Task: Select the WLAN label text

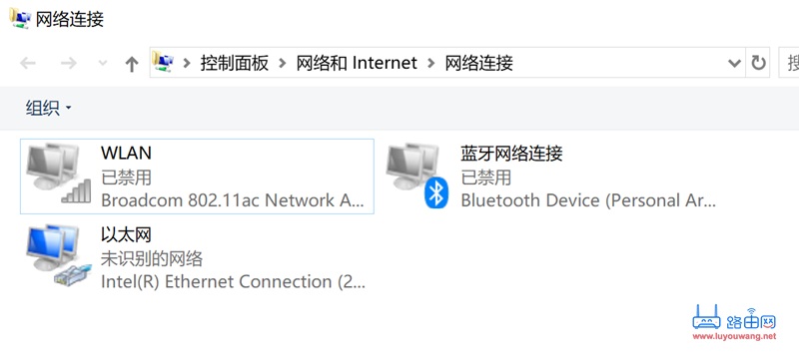Action: point(127,153)
